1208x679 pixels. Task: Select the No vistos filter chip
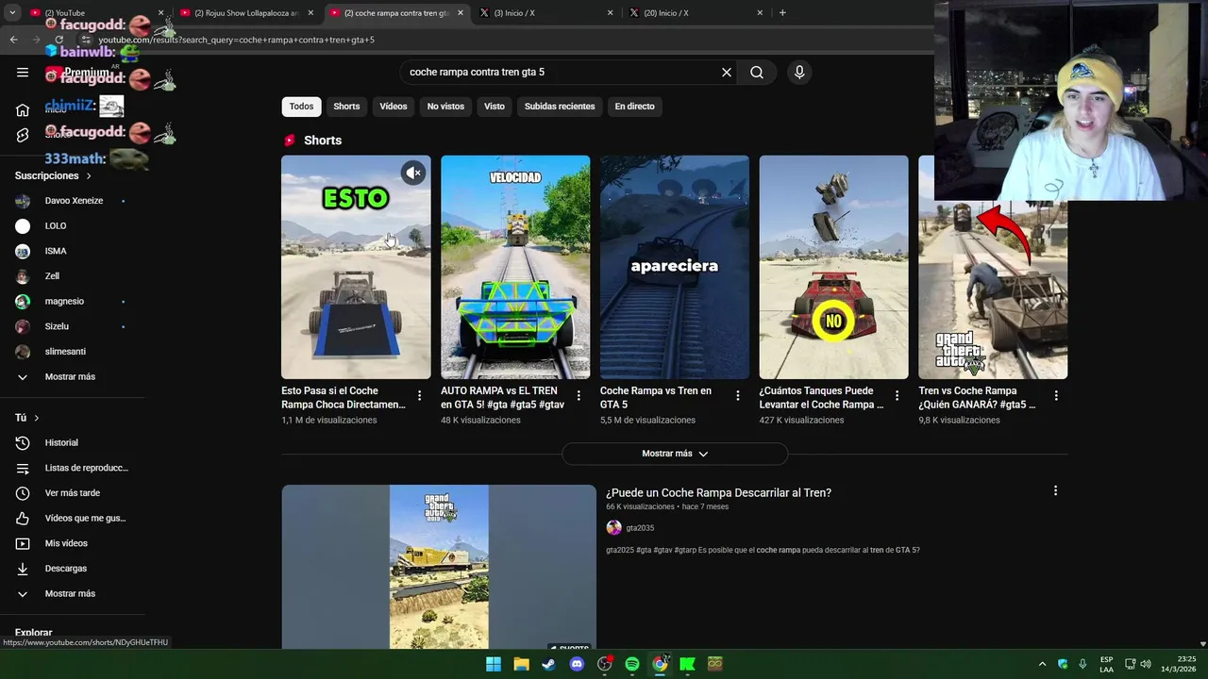(445, 107)
